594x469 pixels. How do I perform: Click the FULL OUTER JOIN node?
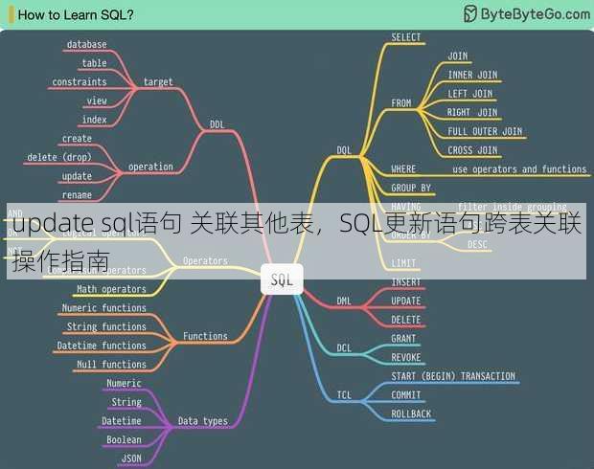pyautogui.click(x=485, y=131)
